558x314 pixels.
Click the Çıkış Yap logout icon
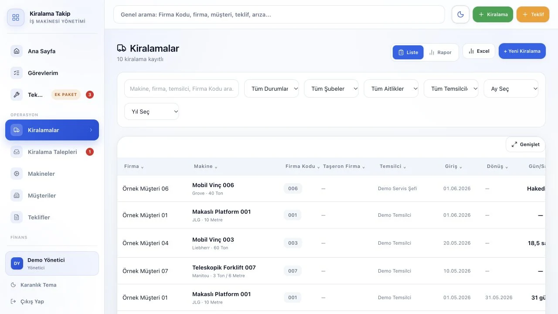[14, 301]
